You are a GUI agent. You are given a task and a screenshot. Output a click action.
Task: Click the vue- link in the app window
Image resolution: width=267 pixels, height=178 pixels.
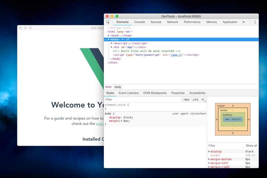point(100,124)
